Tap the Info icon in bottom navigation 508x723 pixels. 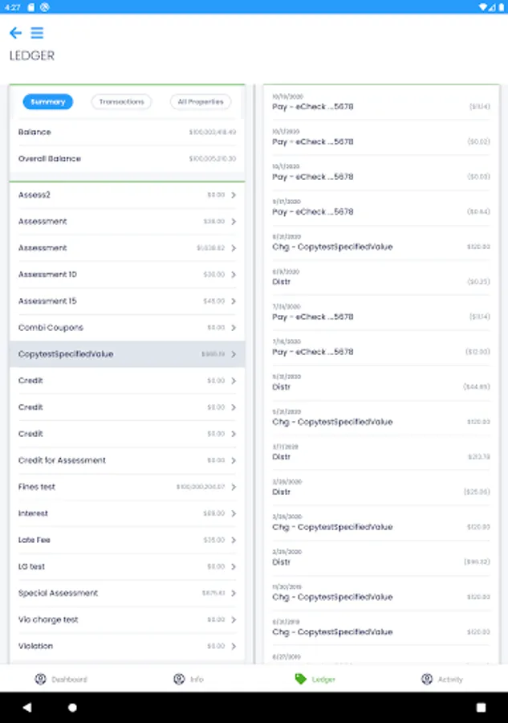point(179,680)
